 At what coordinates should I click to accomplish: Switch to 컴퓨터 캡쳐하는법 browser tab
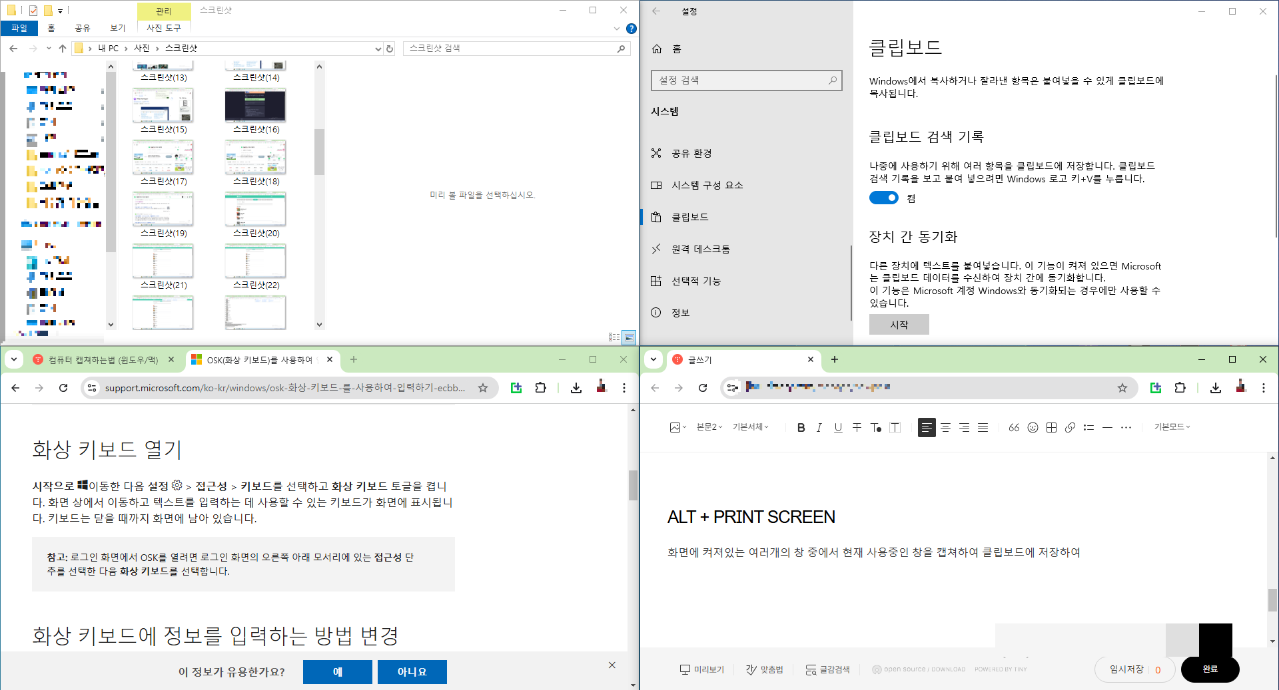pyautogui.click(x=103, y=360)
